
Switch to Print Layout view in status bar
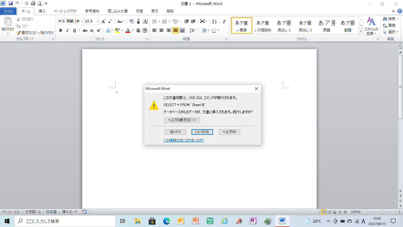(x=323, y=212)
